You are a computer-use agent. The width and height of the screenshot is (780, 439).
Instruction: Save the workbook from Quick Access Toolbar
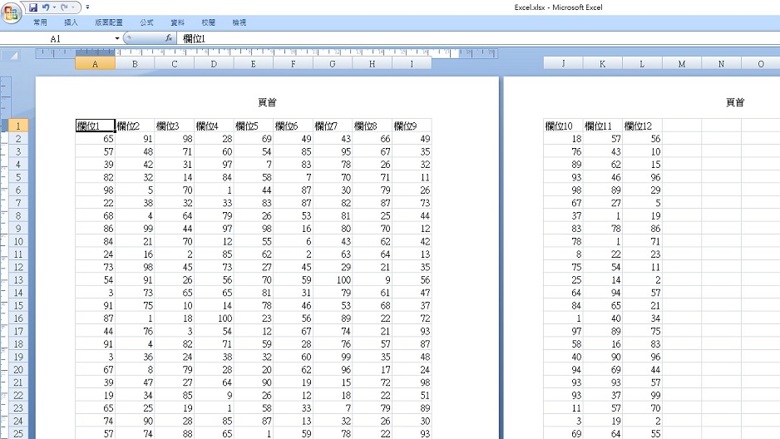pos(33,7)
